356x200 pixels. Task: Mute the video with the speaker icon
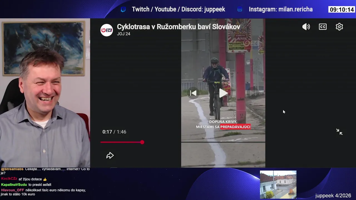[306, 27]
